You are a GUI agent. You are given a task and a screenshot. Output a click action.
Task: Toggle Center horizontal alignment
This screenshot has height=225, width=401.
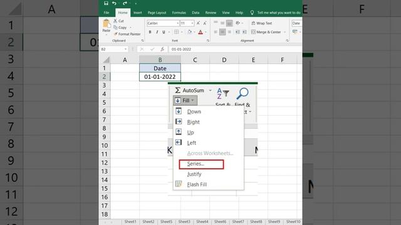coord(222,32)
